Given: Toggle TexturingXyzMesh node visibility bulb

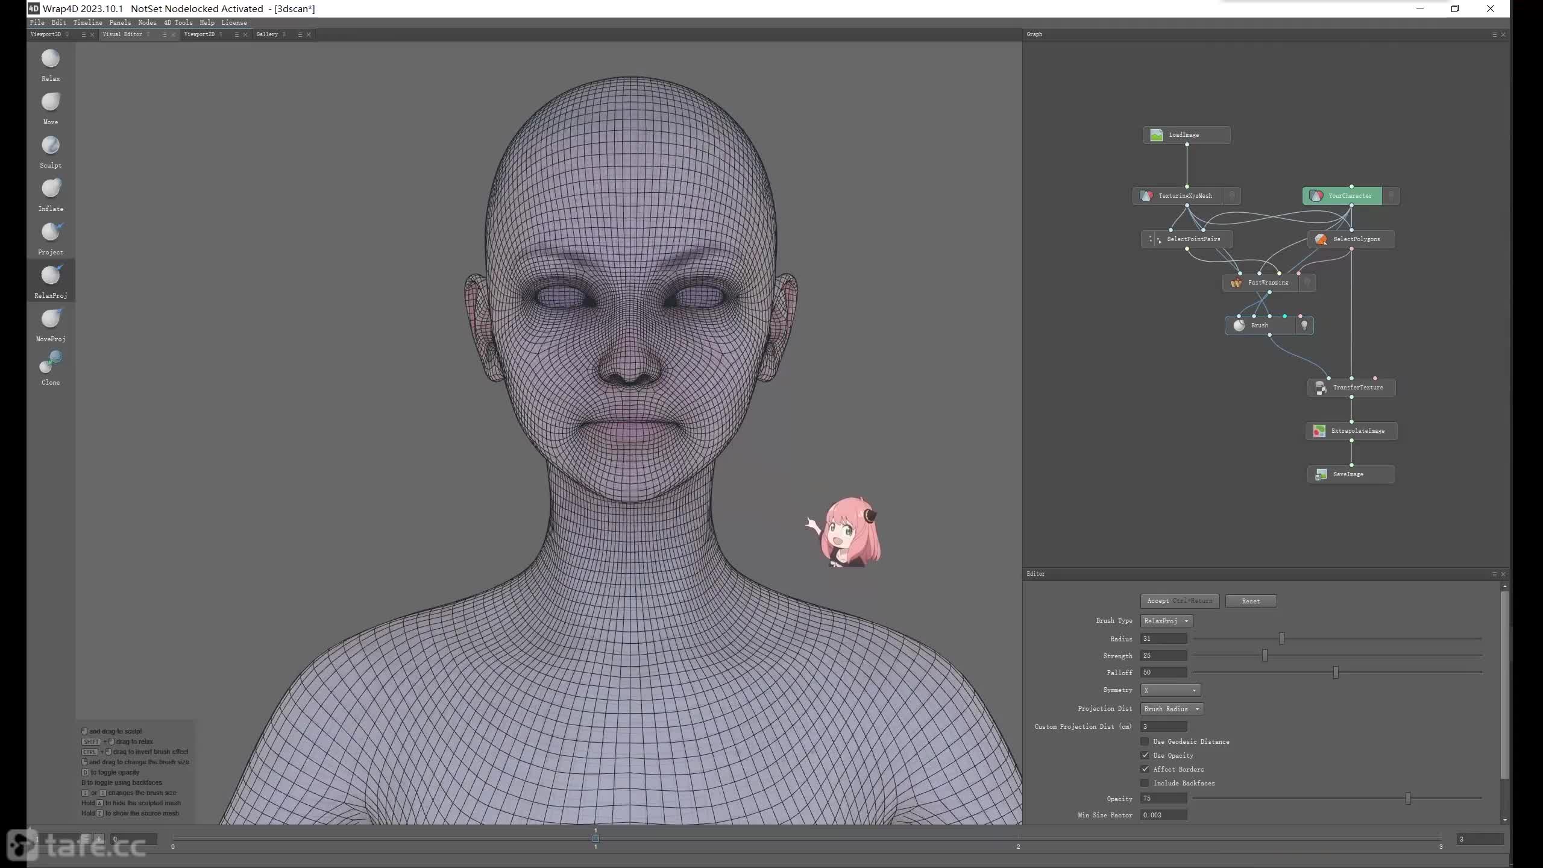Looking at the screenshot, I should coord(1232,196).
